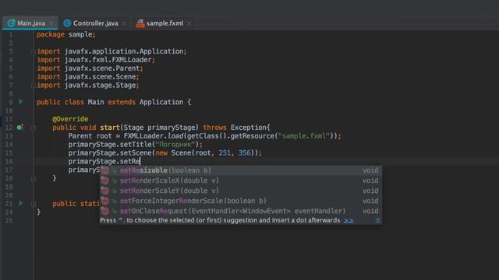This screenshot has width=499, height=280.
Task: Click the method icon beside setForceIntegerRenderScale
Action: (105, 201)
